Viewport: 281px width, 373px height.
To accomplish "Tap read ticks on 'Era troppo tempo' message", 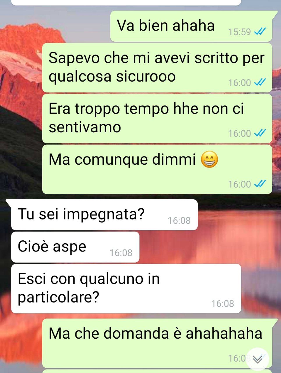I will (x=260, y=133).
